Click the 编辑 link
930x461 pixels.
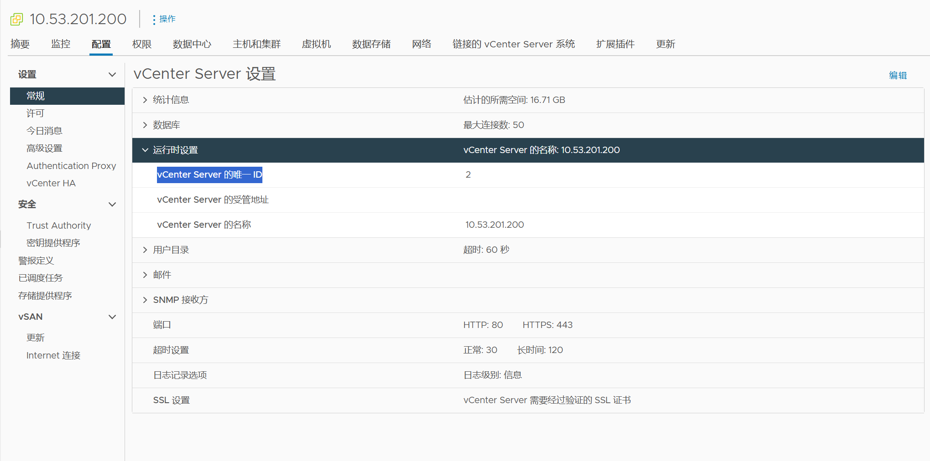tap(898, 75)
